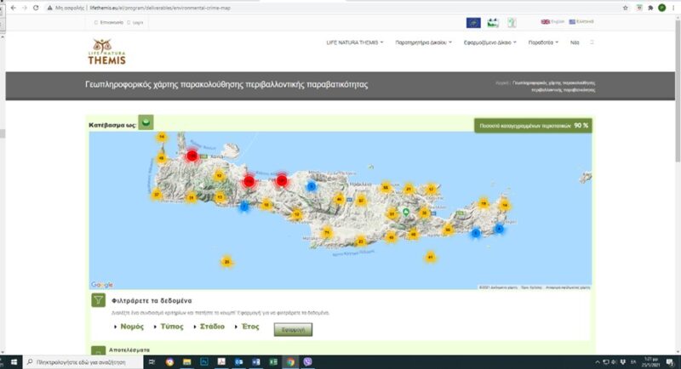Open the yellow cluster marker labeled 14

[162, 137]
